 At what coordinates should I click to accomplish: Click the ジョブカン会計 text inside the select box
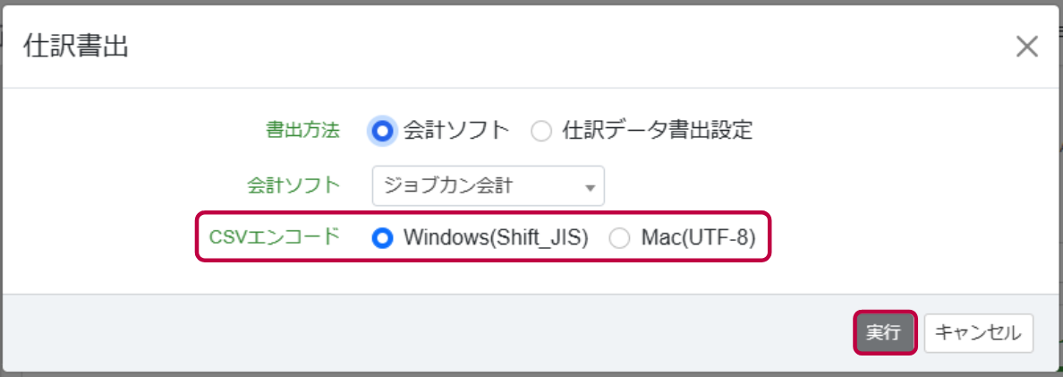[446, 185]
